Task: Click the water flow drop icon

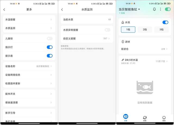Action: click(123, 22)
